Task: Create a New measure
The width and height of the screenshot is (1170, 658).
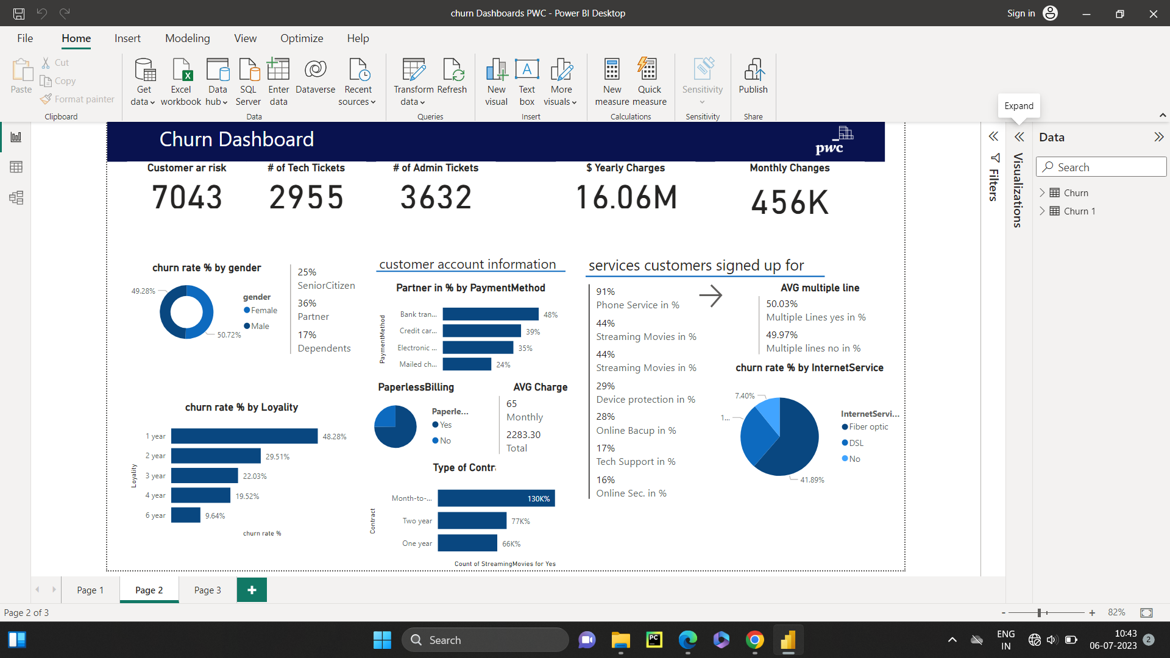Action: [x=612, y=81]
